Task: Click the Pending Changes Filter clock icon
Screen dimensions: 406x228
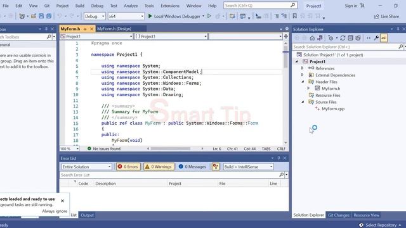Action: tap(331, 38)
